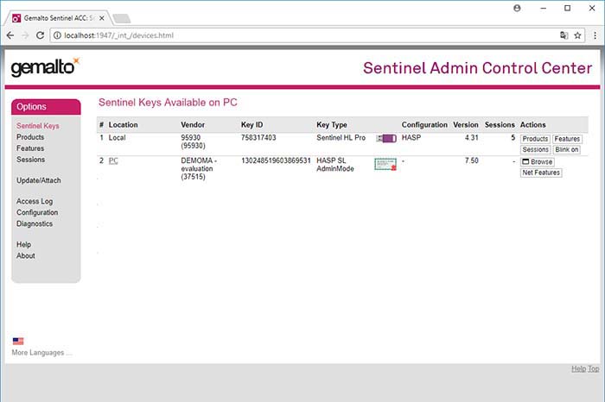Click the gemalto logo
Viewport: 605px width, 402px height.
tap(45, 67)
